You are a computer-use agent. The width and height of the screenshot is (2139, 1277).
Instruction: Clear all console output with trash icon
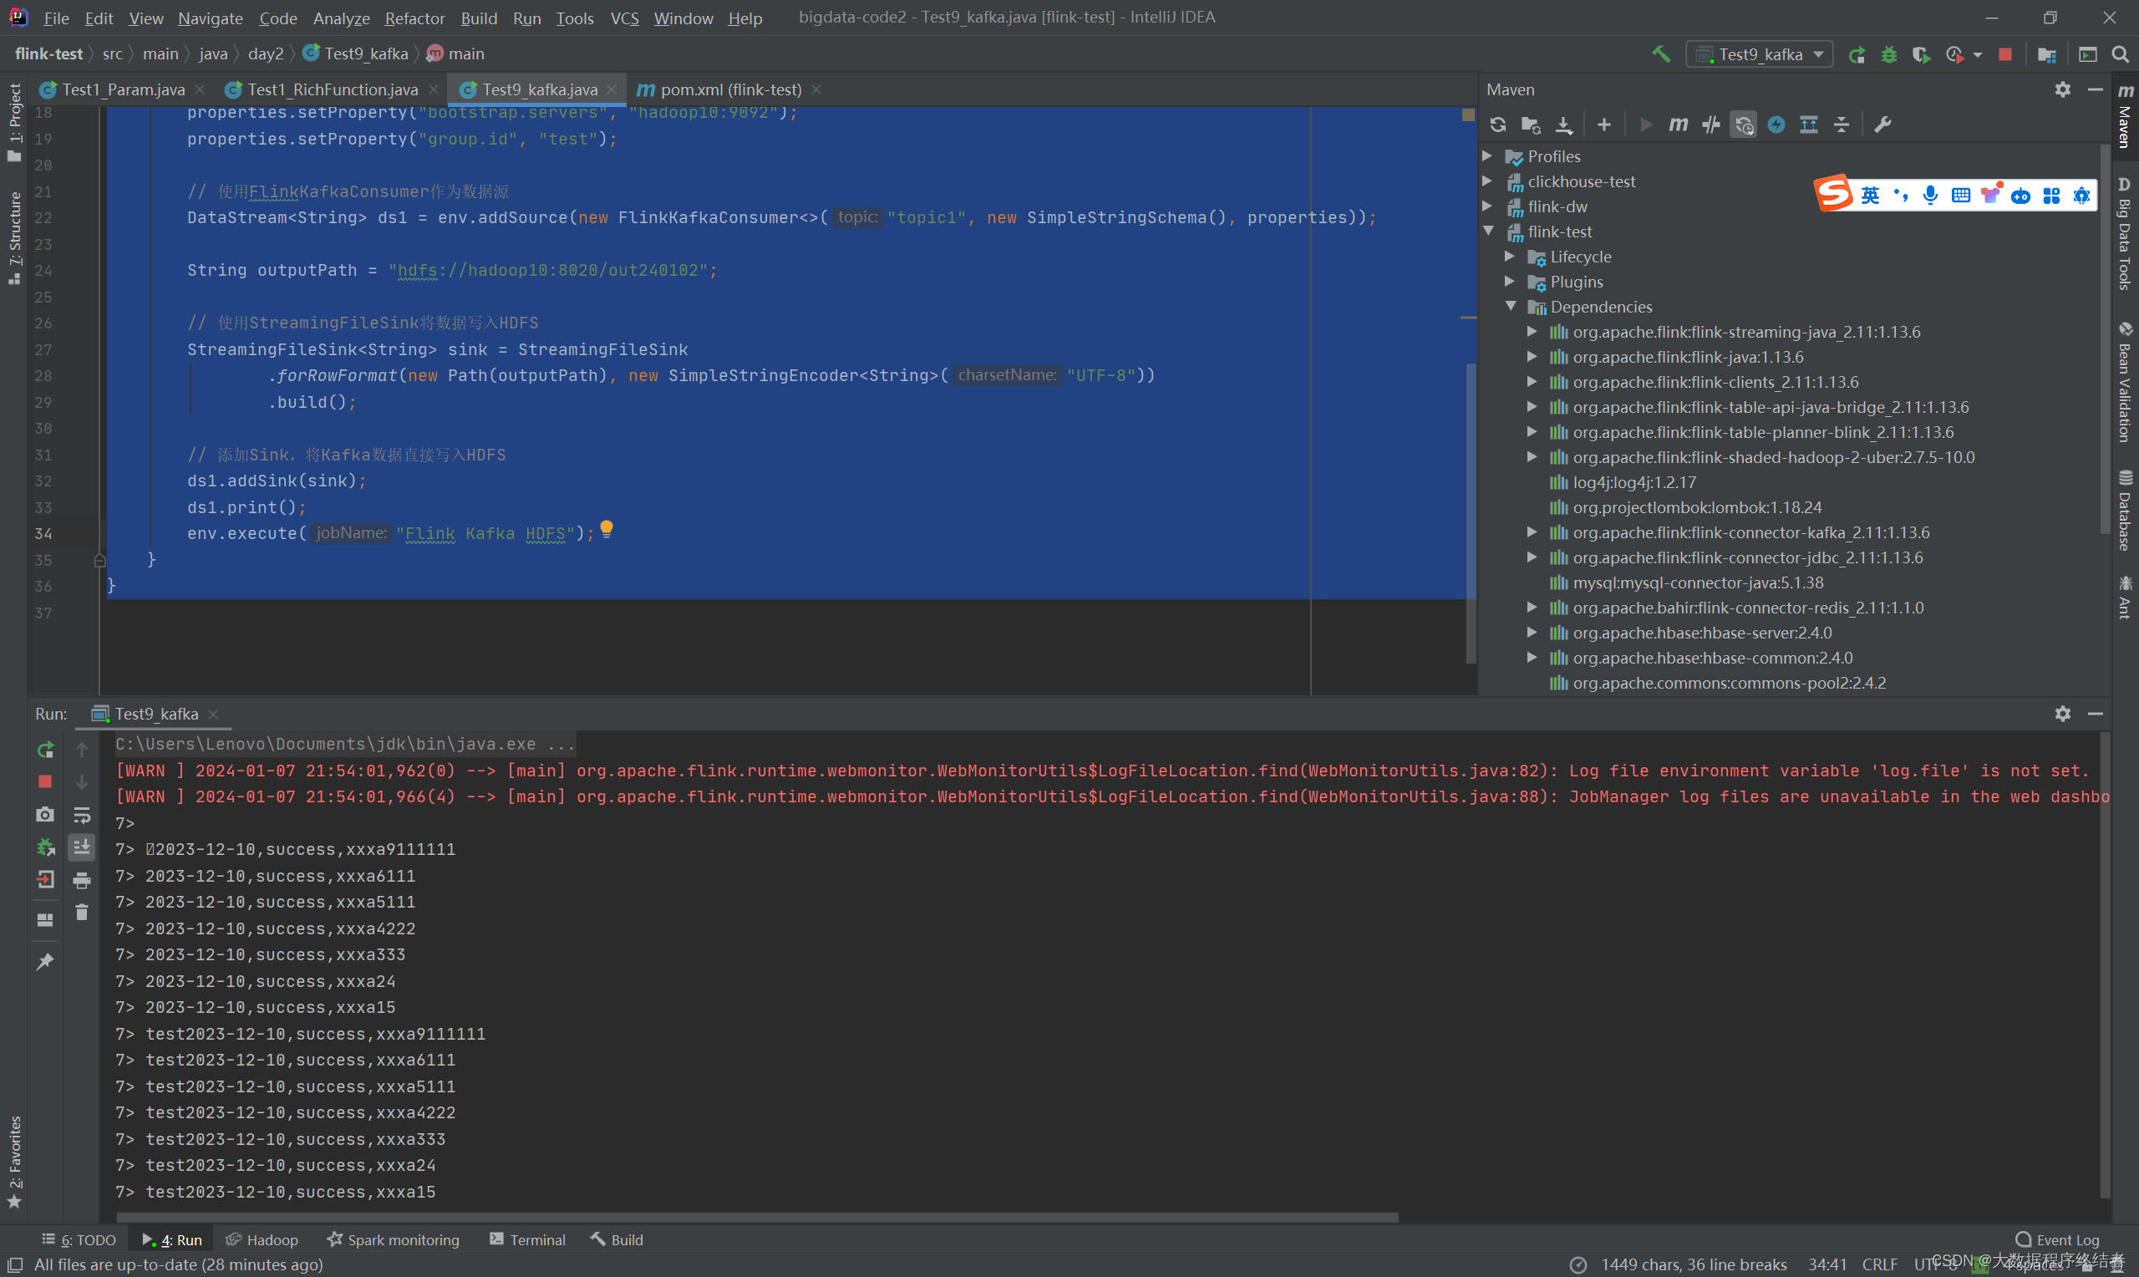(82, 912)
